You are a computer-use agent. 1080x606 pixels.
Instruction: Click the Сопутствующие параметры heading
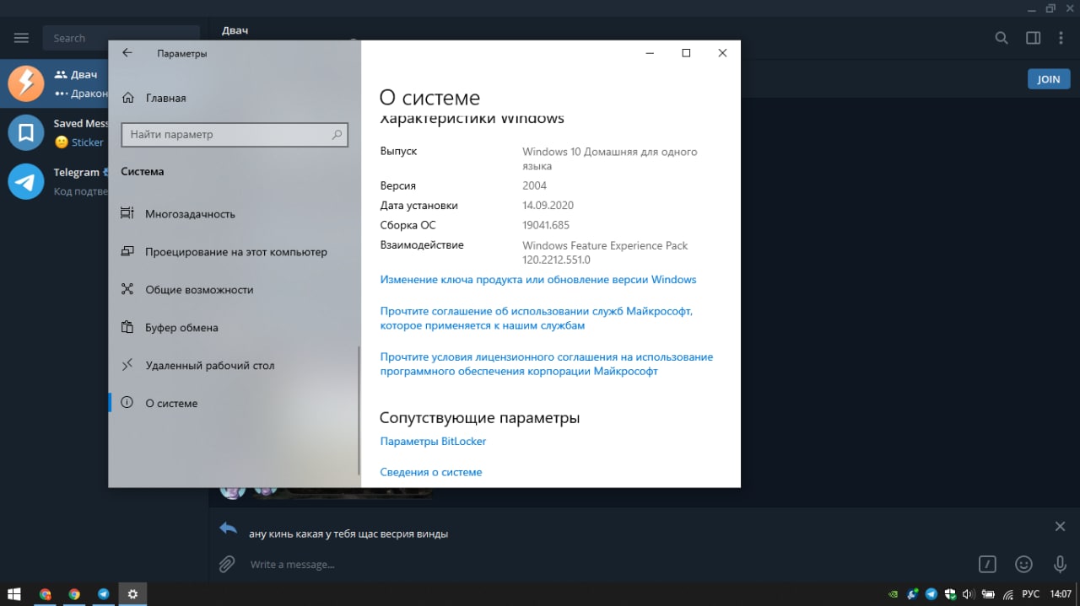pyautogui.click(x=479, y=418)
